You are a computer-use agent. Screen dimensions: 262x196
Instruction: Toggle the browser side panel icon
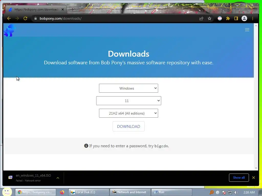point(236,18)
